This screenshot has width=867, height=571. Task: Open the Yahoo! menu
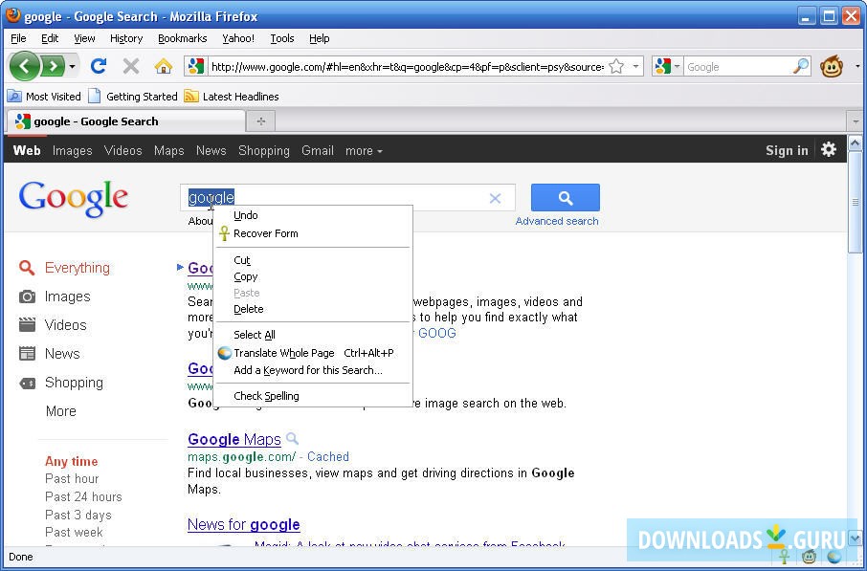[238, 38]
